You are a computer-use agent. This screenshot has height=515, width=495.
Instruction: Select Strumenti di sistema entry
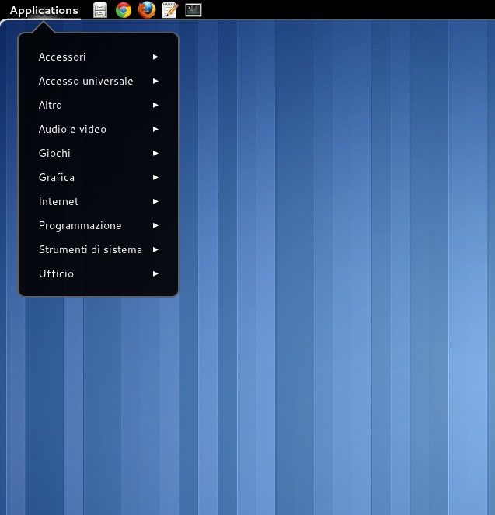click(99, 249)
